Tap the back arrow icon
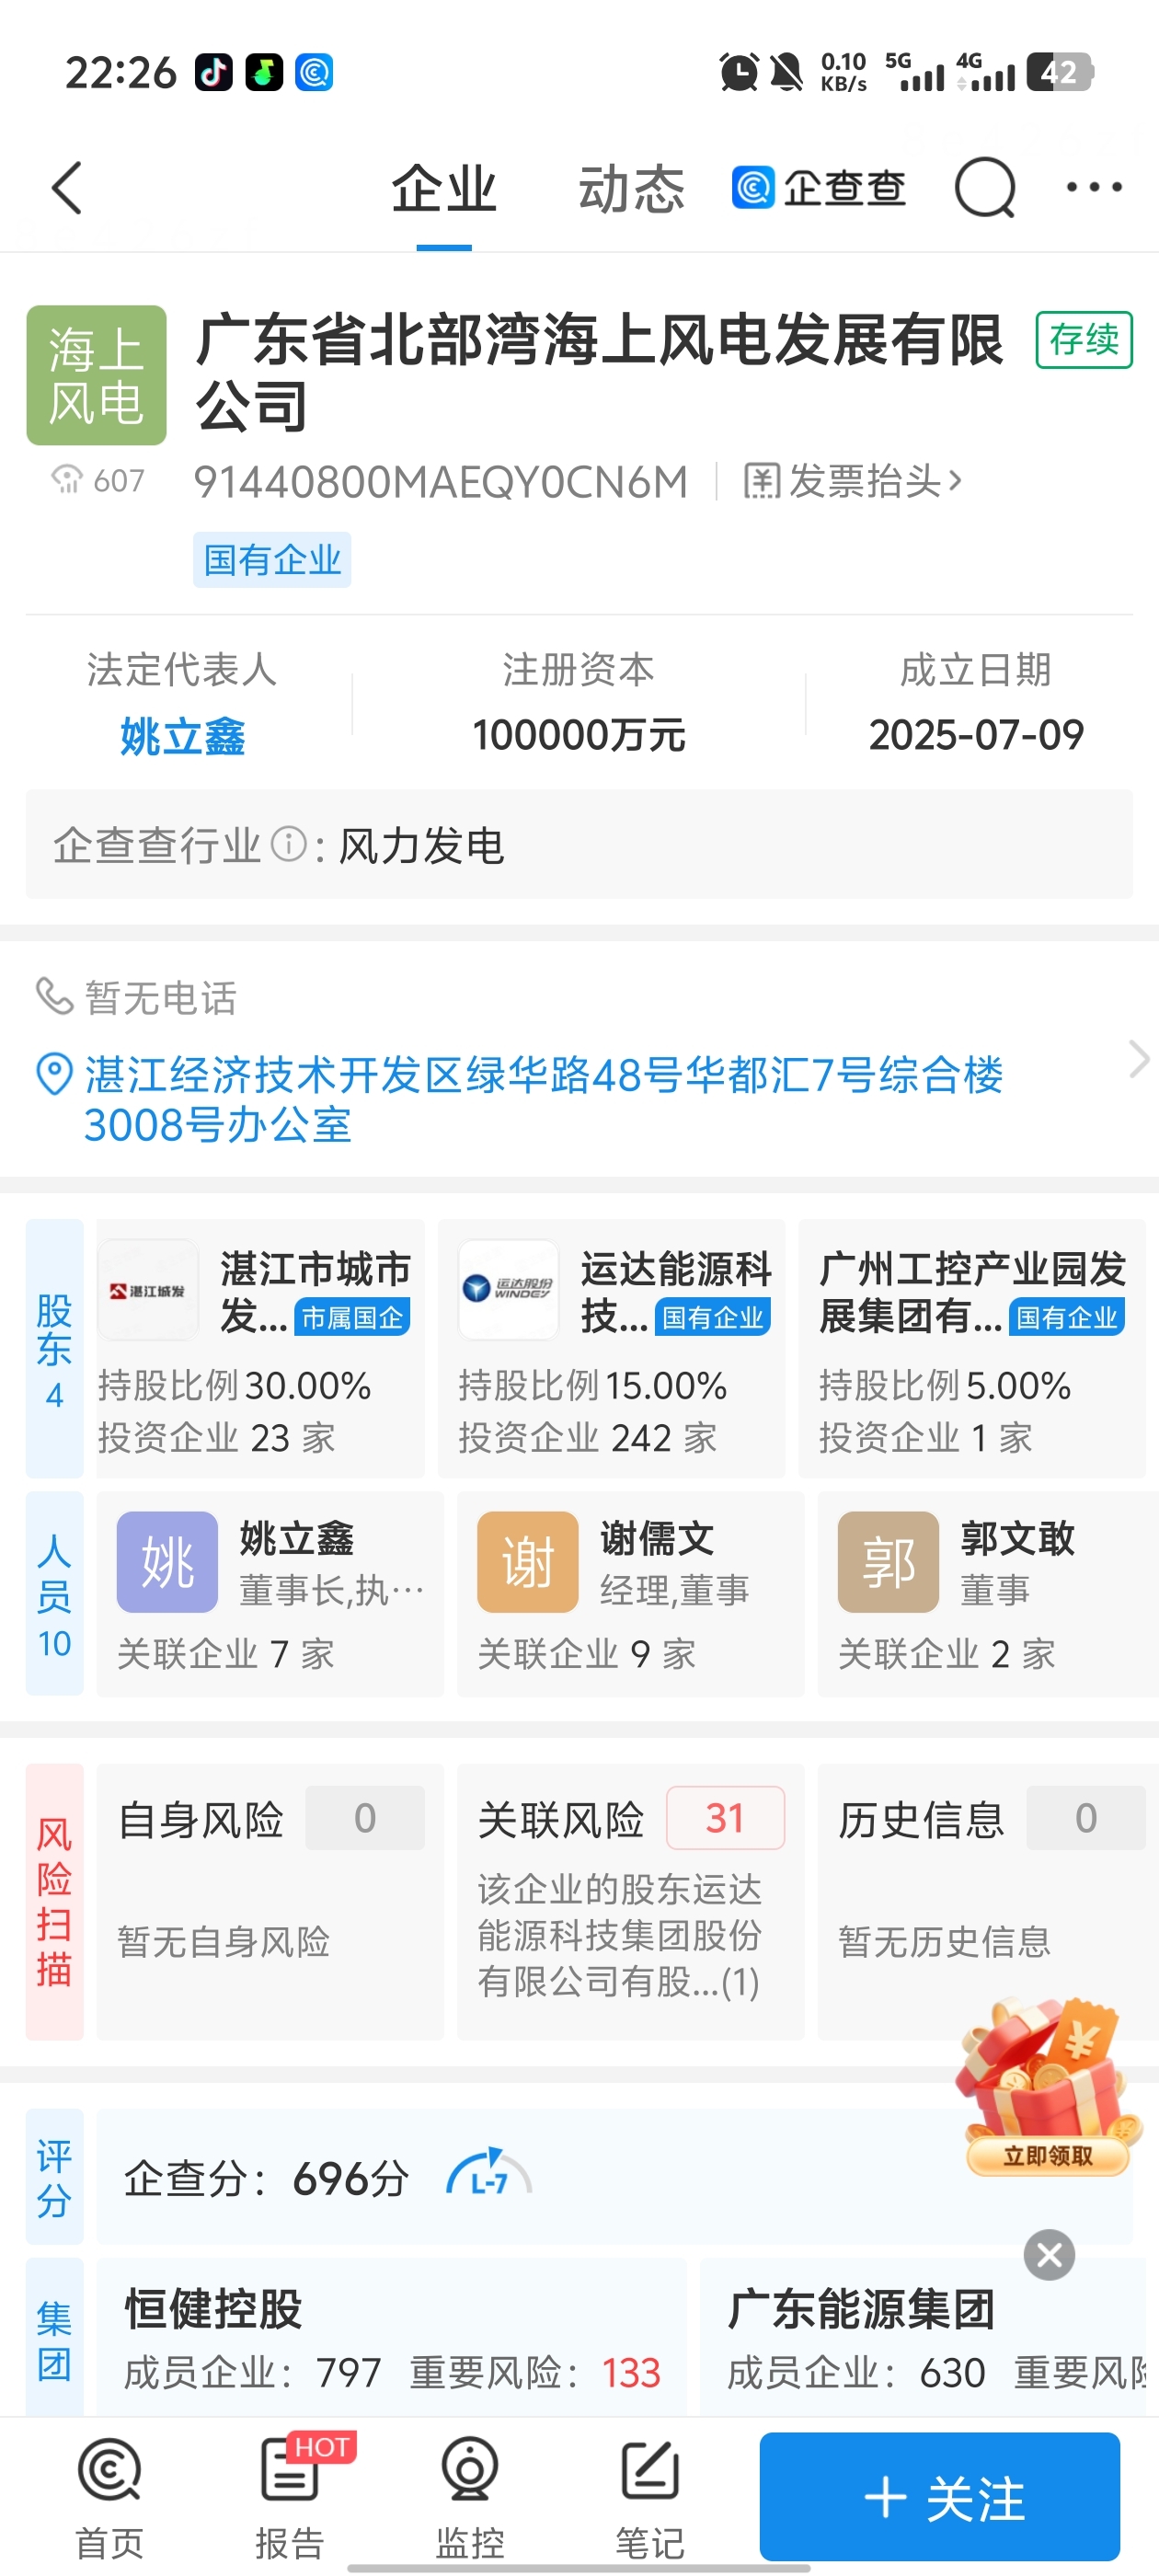 (x=67, y=188)
